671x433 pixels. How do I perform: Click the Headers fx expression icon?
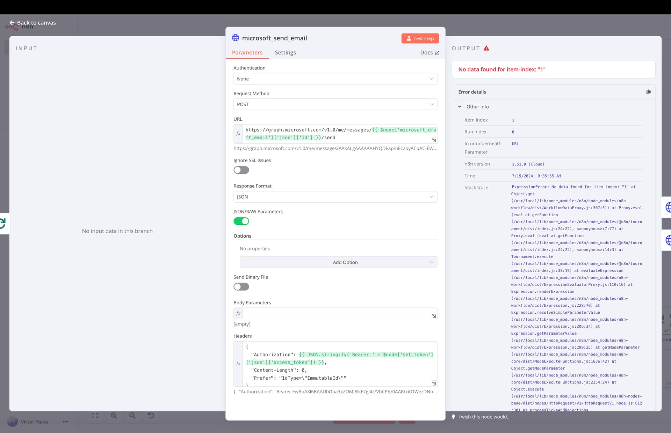click(238, 364)
